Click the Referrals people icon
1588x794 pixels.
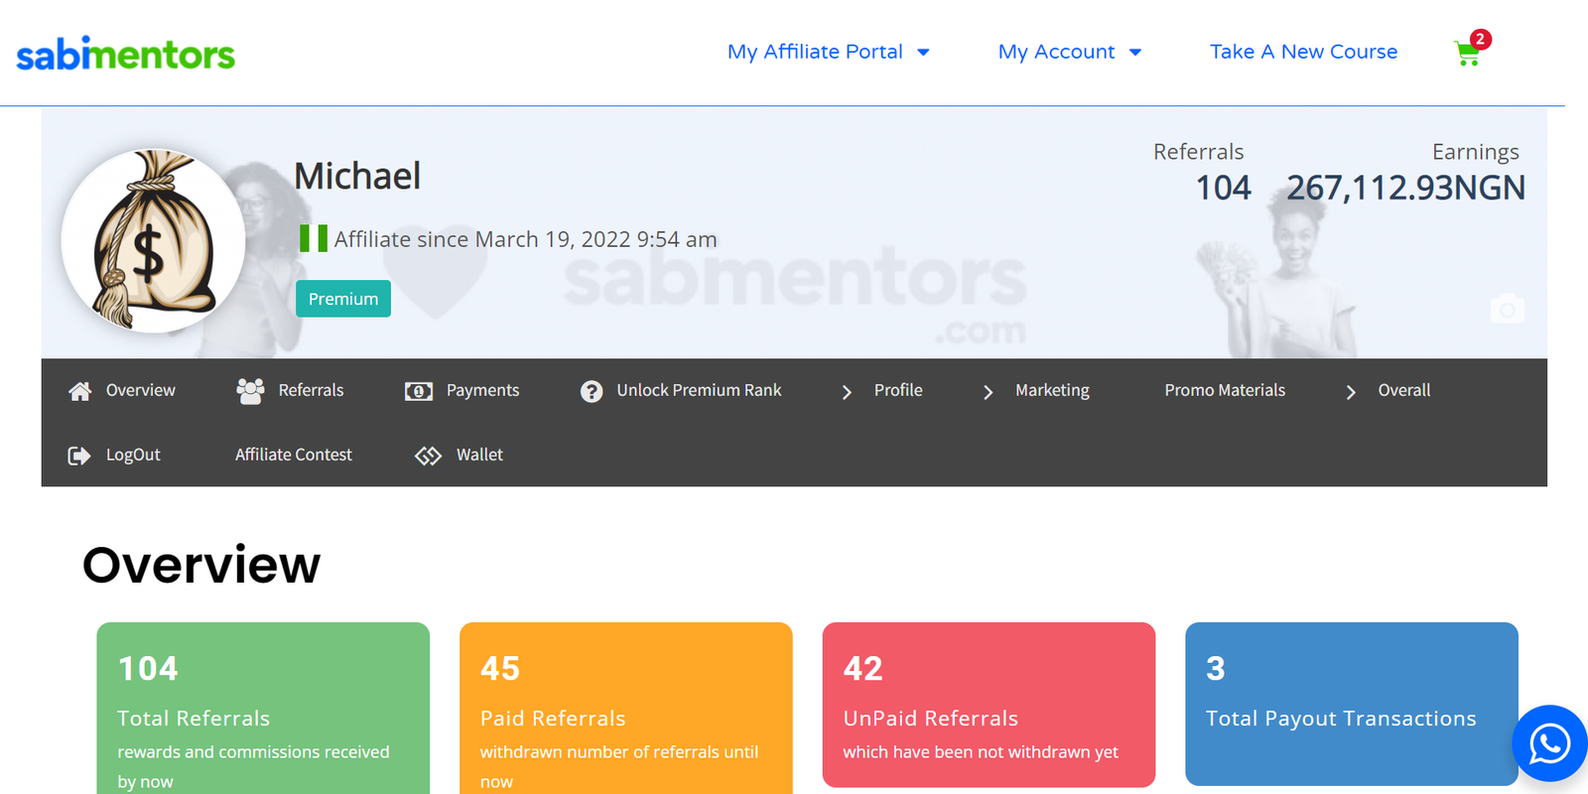(250, 391)
